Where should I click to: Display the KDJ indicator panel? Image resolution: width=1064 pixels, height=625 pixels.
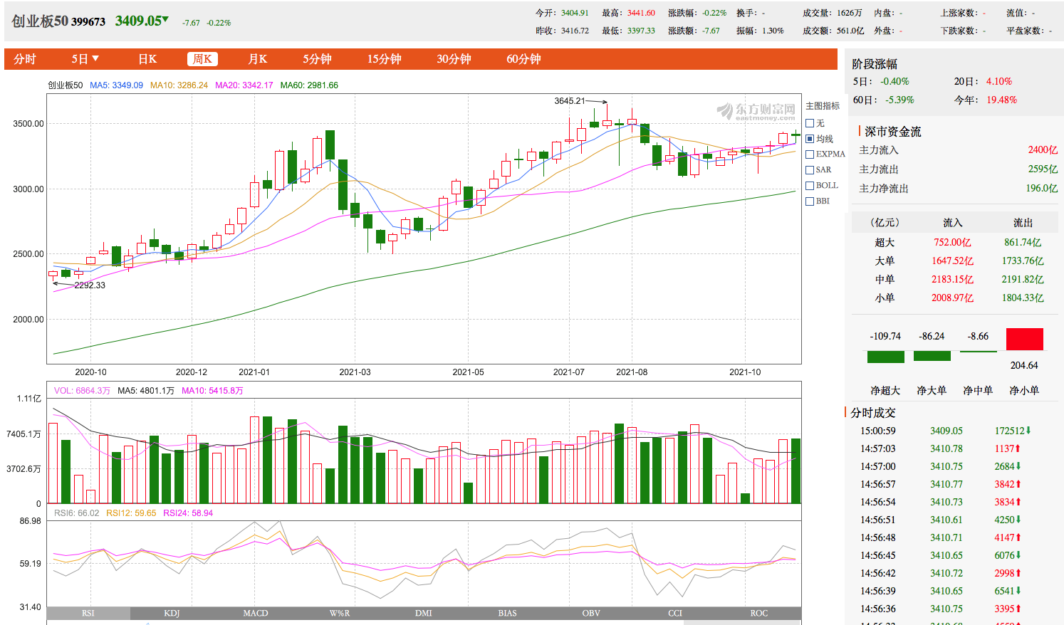(x=172, y=613)
